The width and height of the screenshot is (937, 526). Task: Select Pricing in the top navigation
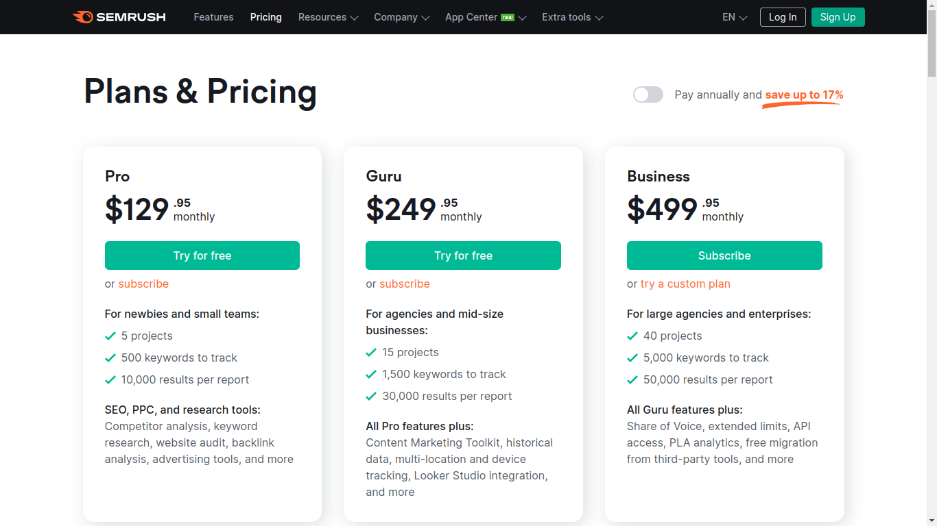pyautogui.click(x=266, y=17)
